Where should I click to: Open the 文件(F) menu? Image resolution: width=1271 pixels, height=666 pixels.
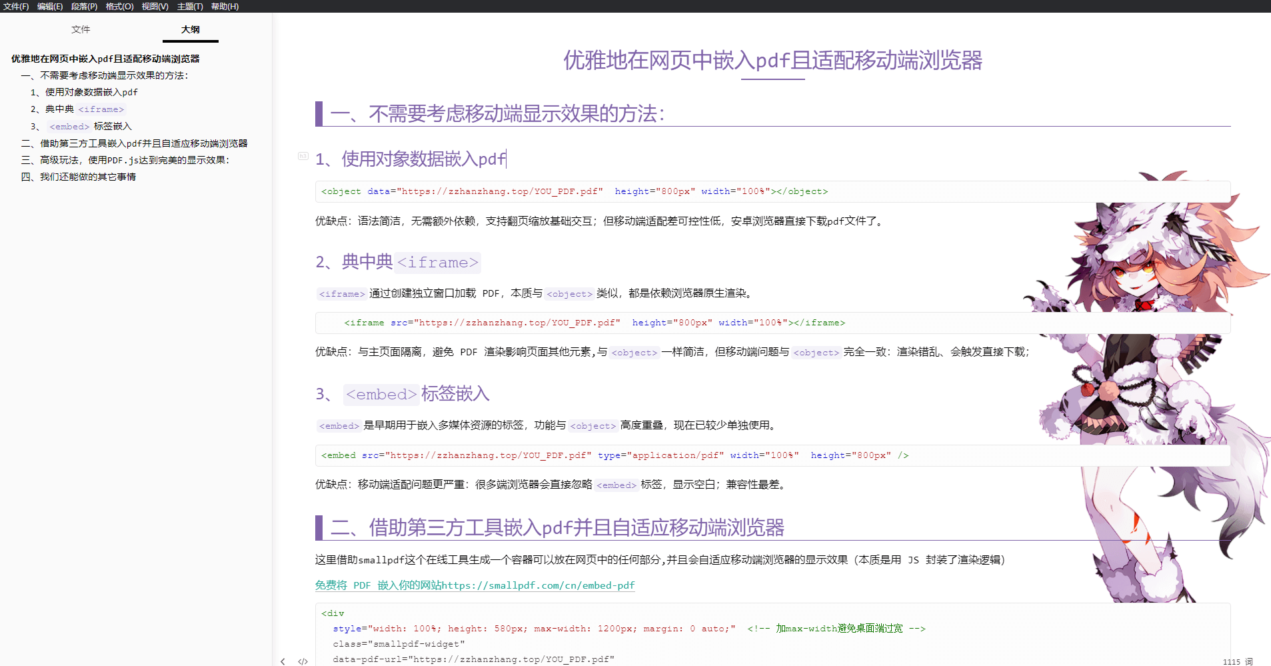[16, 7]
